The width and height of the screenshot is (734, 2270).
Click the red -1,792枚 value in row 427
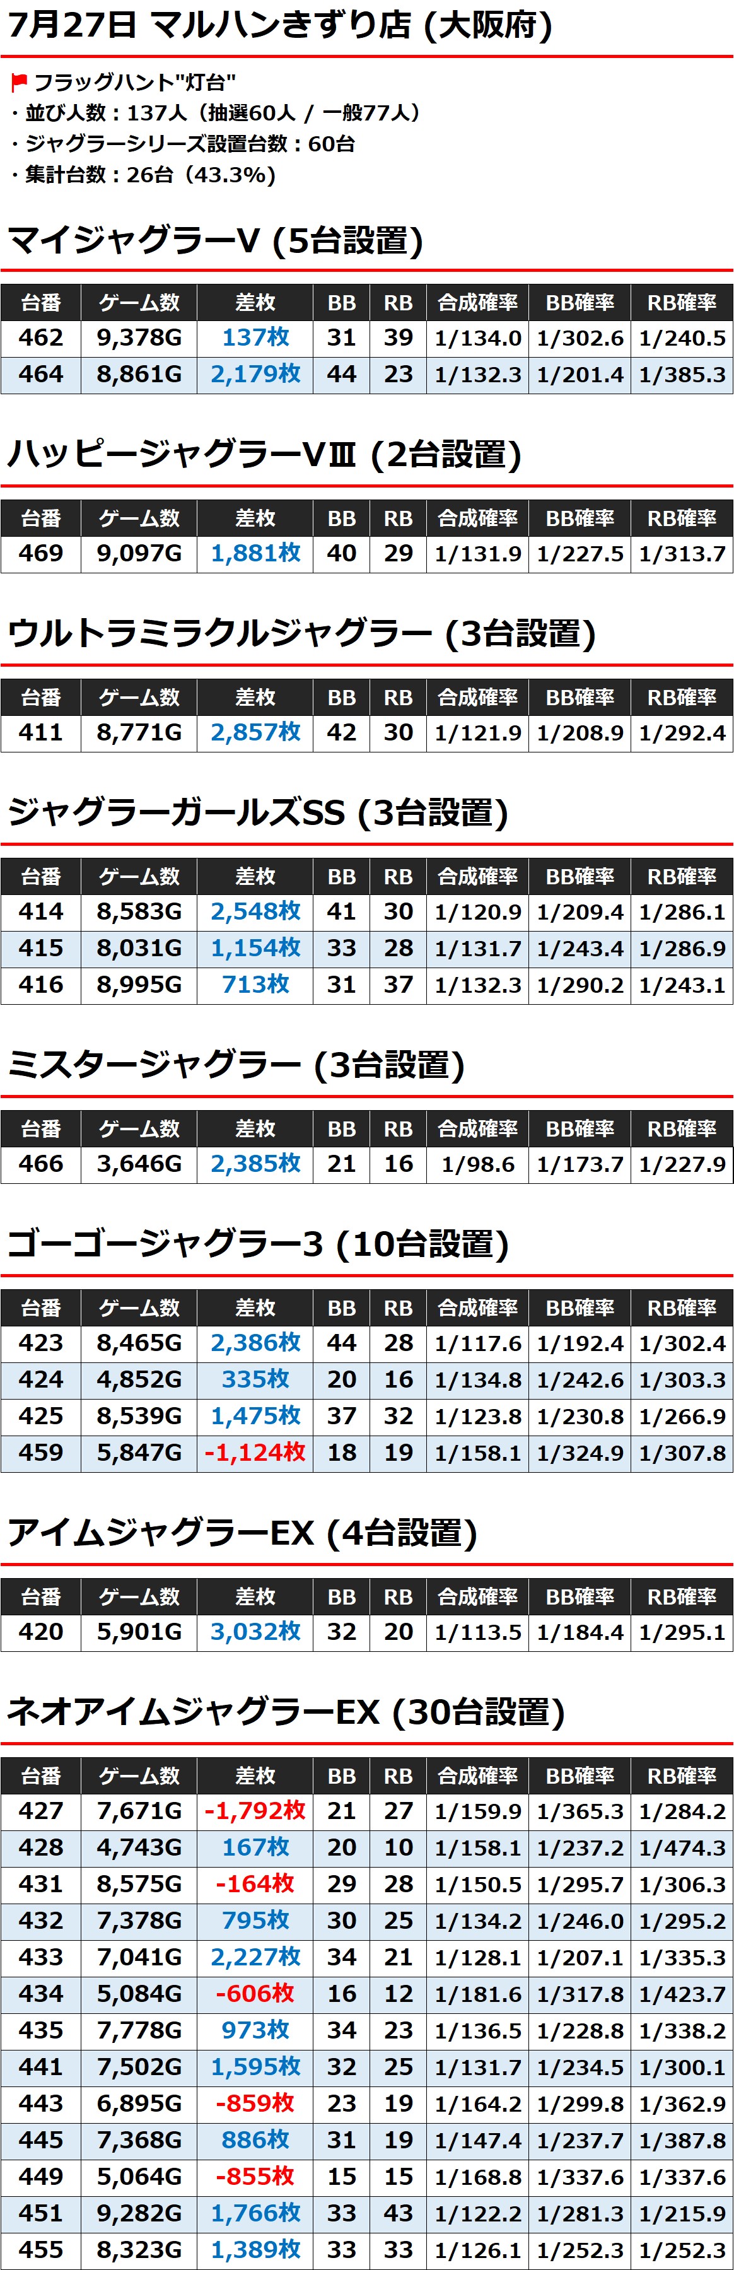click(255, 1811)
